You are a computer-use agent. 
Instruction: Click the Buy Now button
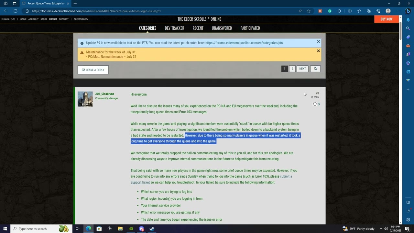pos(387,19)
